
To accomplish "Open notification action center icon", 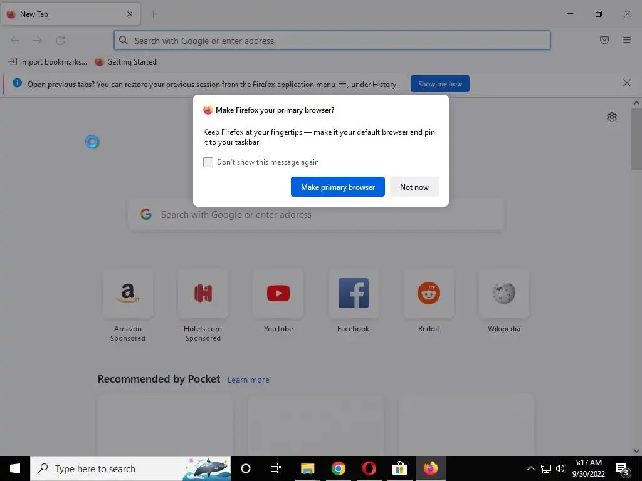I will pos(623,468).
